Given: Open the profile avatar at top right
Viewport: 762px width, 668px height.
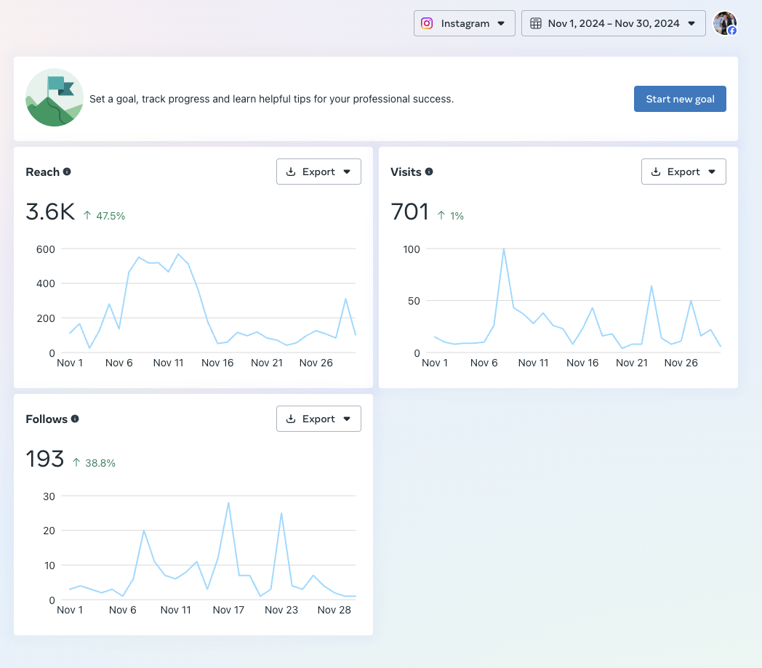Looking at the screenshot, I should (724, 23).
